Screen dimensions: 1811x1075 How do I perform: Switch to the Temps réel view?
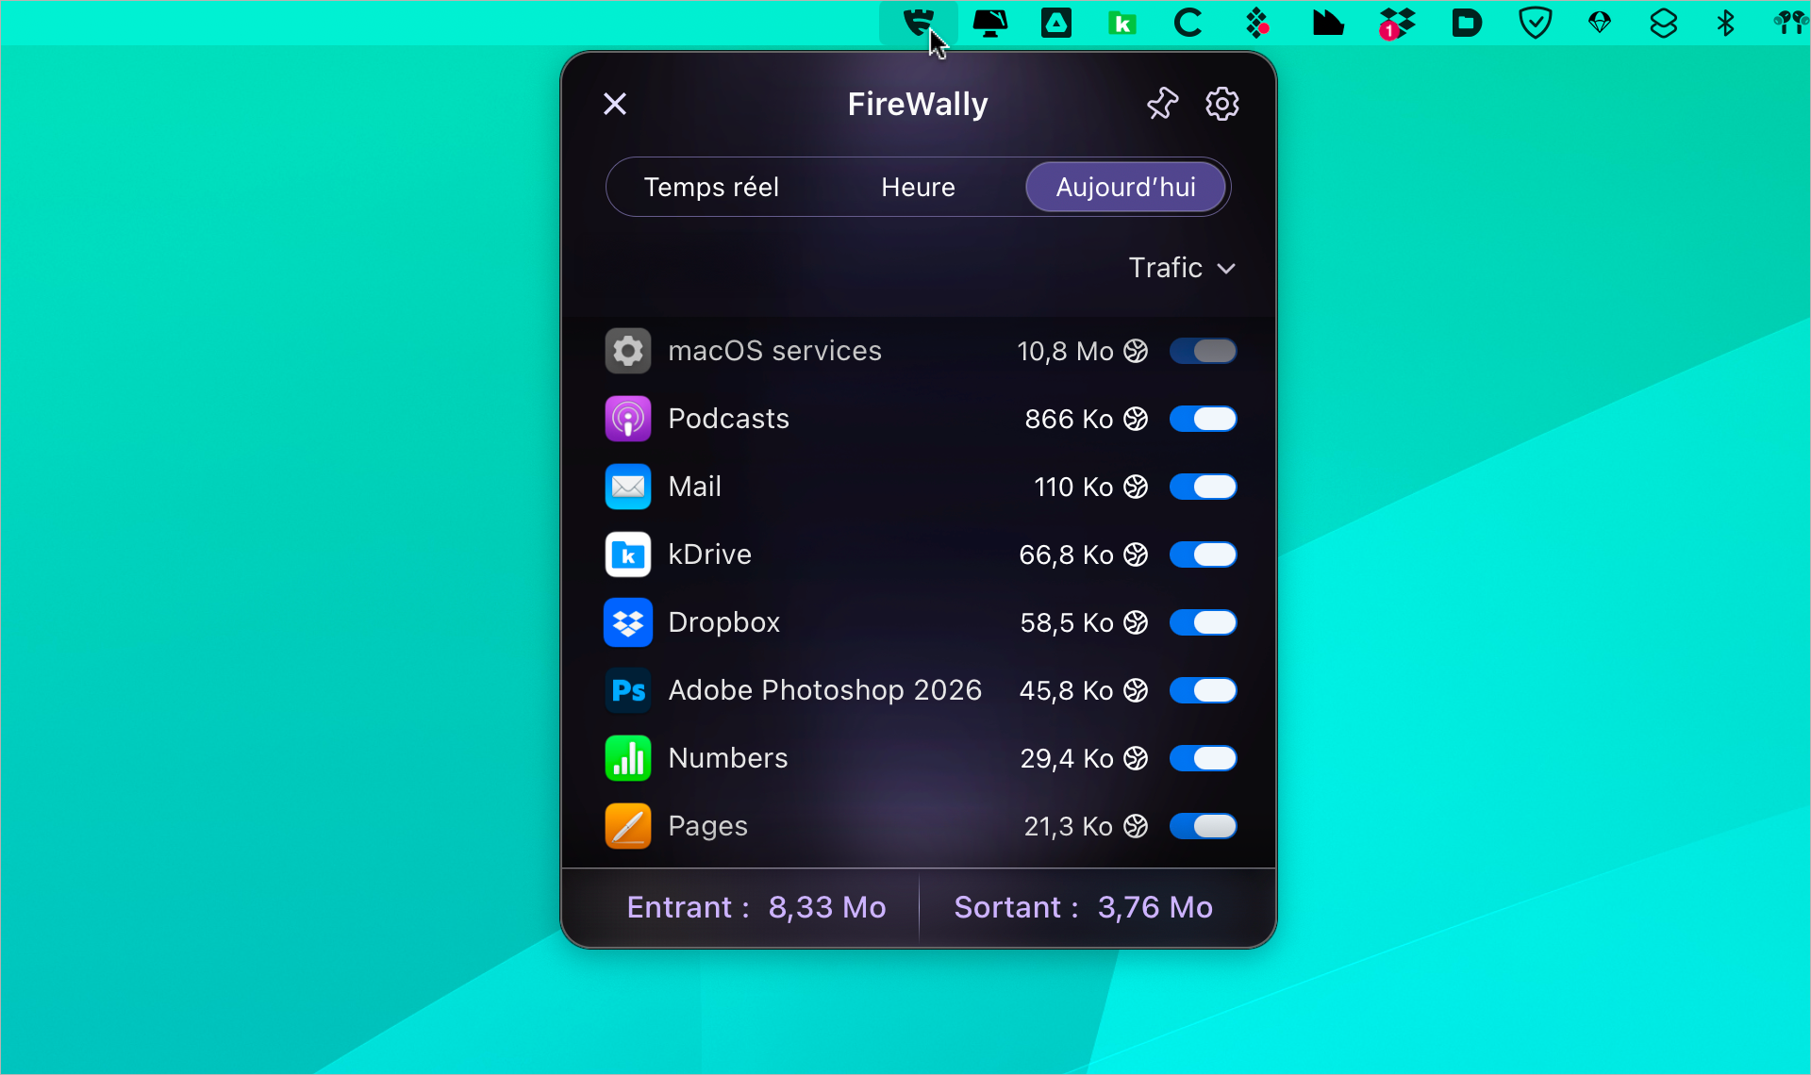point(711,187)
